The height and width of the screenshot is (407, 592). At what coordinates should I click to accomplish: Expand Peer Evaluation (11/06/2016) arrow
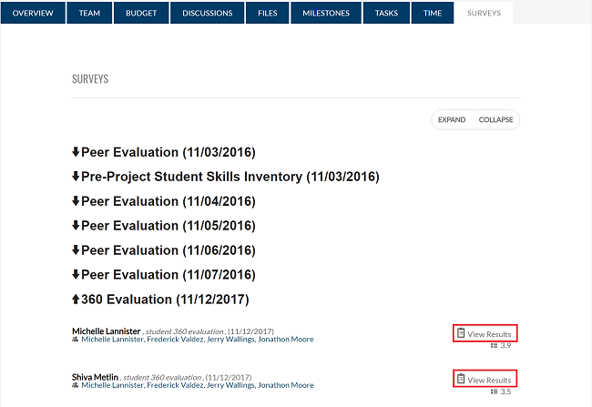click(76, 250)
